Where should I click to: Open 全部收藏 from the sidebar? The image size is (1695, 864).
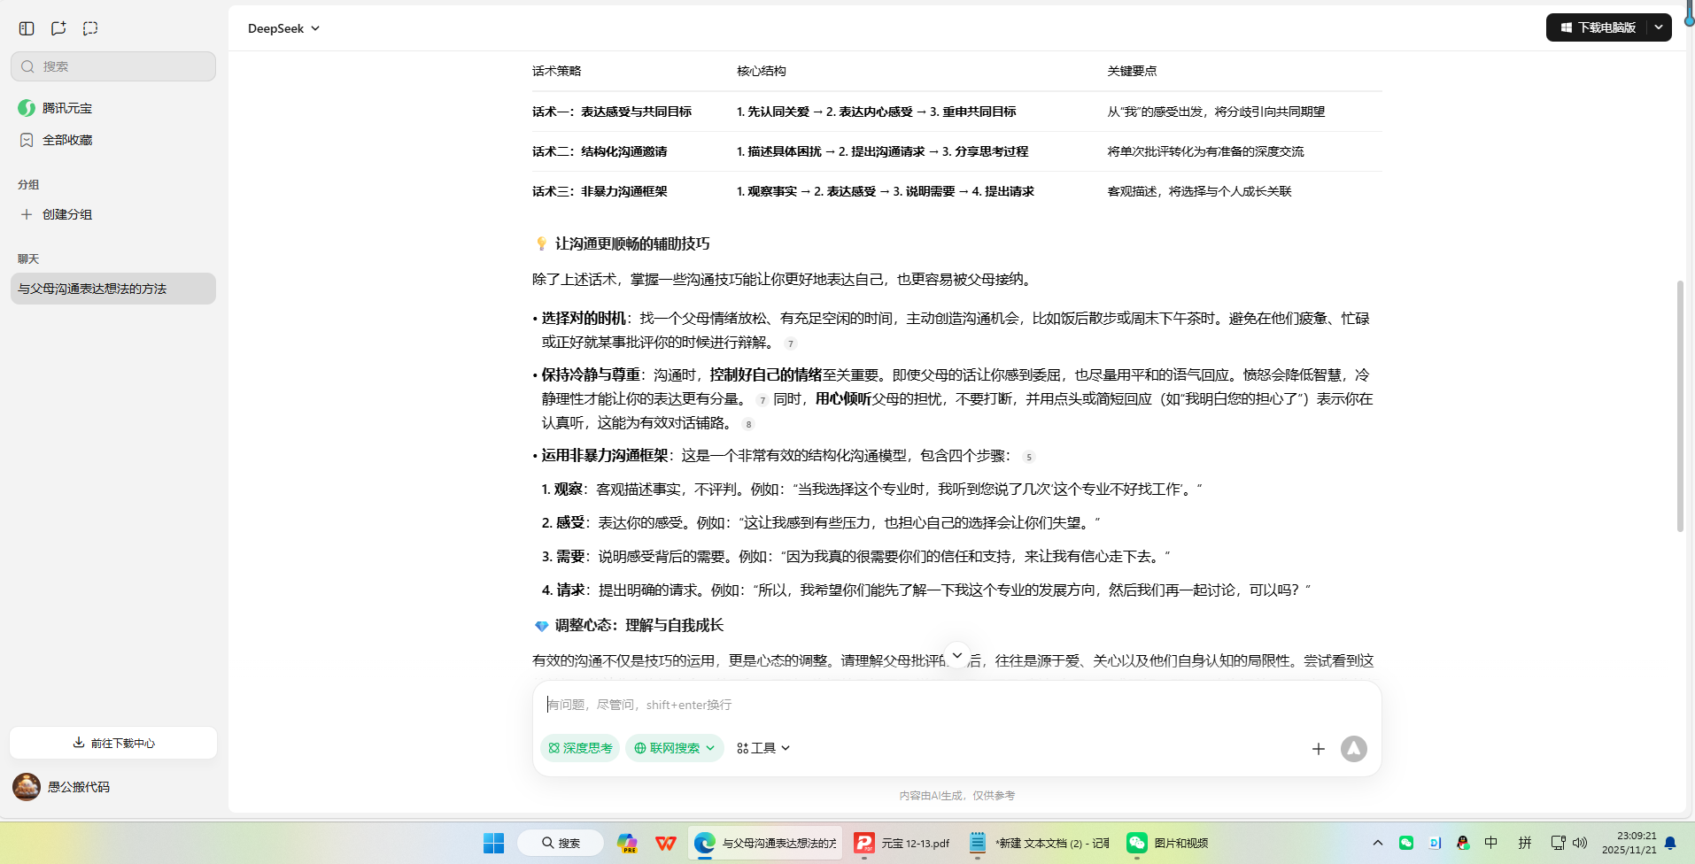click(x=66, y=139)
